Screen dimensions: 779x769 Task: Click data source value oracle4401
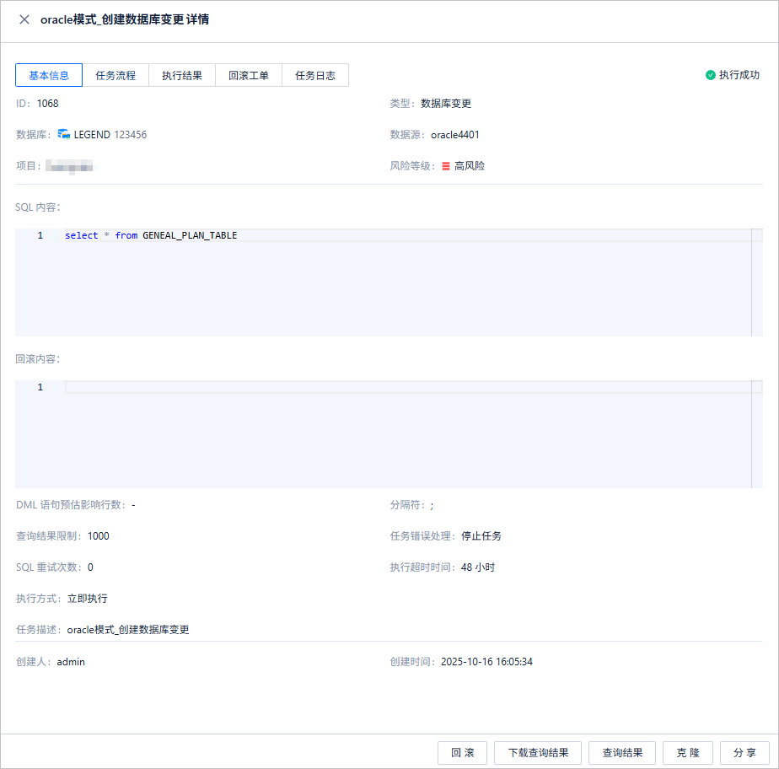(x=455, y=135)
